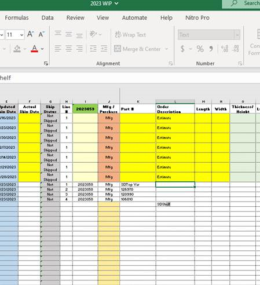Open the number format dropdown showing Text
The image size is (260, 285).
pos(237,35)
